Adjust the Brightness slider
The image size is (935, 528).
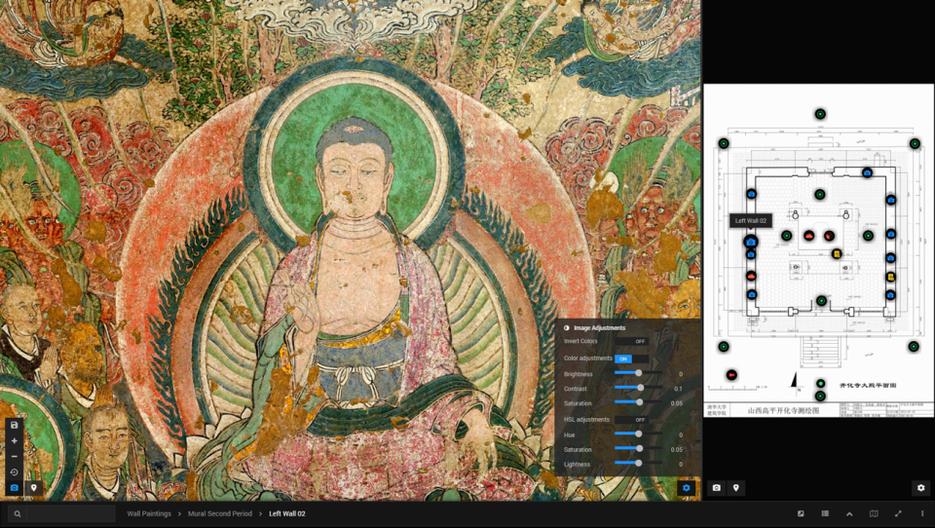click(638, 373)
